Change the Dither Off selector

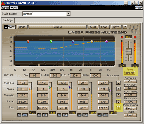point(130,81)
